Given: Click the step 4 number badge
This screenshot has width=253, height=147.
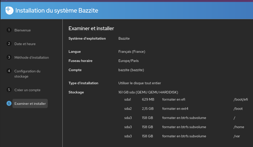Looking at the screenshot, I should coord(9,71).
